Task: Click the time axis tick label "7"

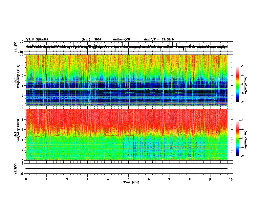Action: coord(169,179)
